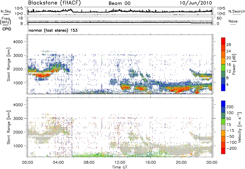Image resolution: width=245 pixels, height=169 pixels.
Task: Click the "Beam 00" heading
Action: point(119,3)
